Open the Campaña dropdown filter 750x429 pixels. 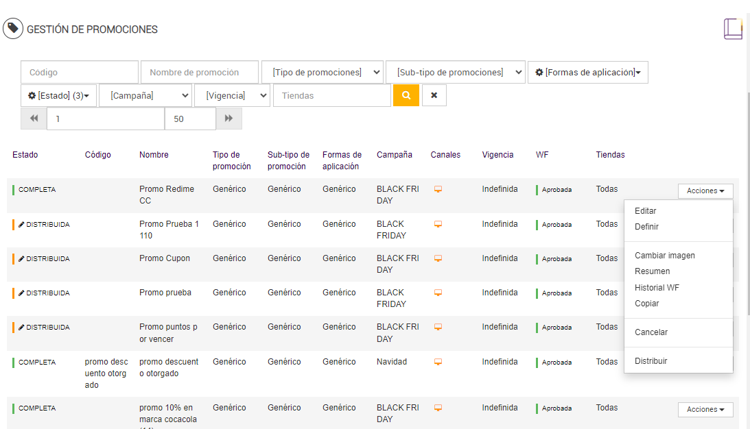pos(145,95)
